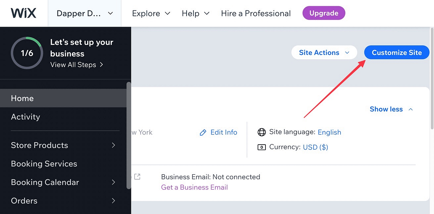This screenshot has width=434, height=214.
Task: Click the Customize Site button
Action: tap(396, 52)
